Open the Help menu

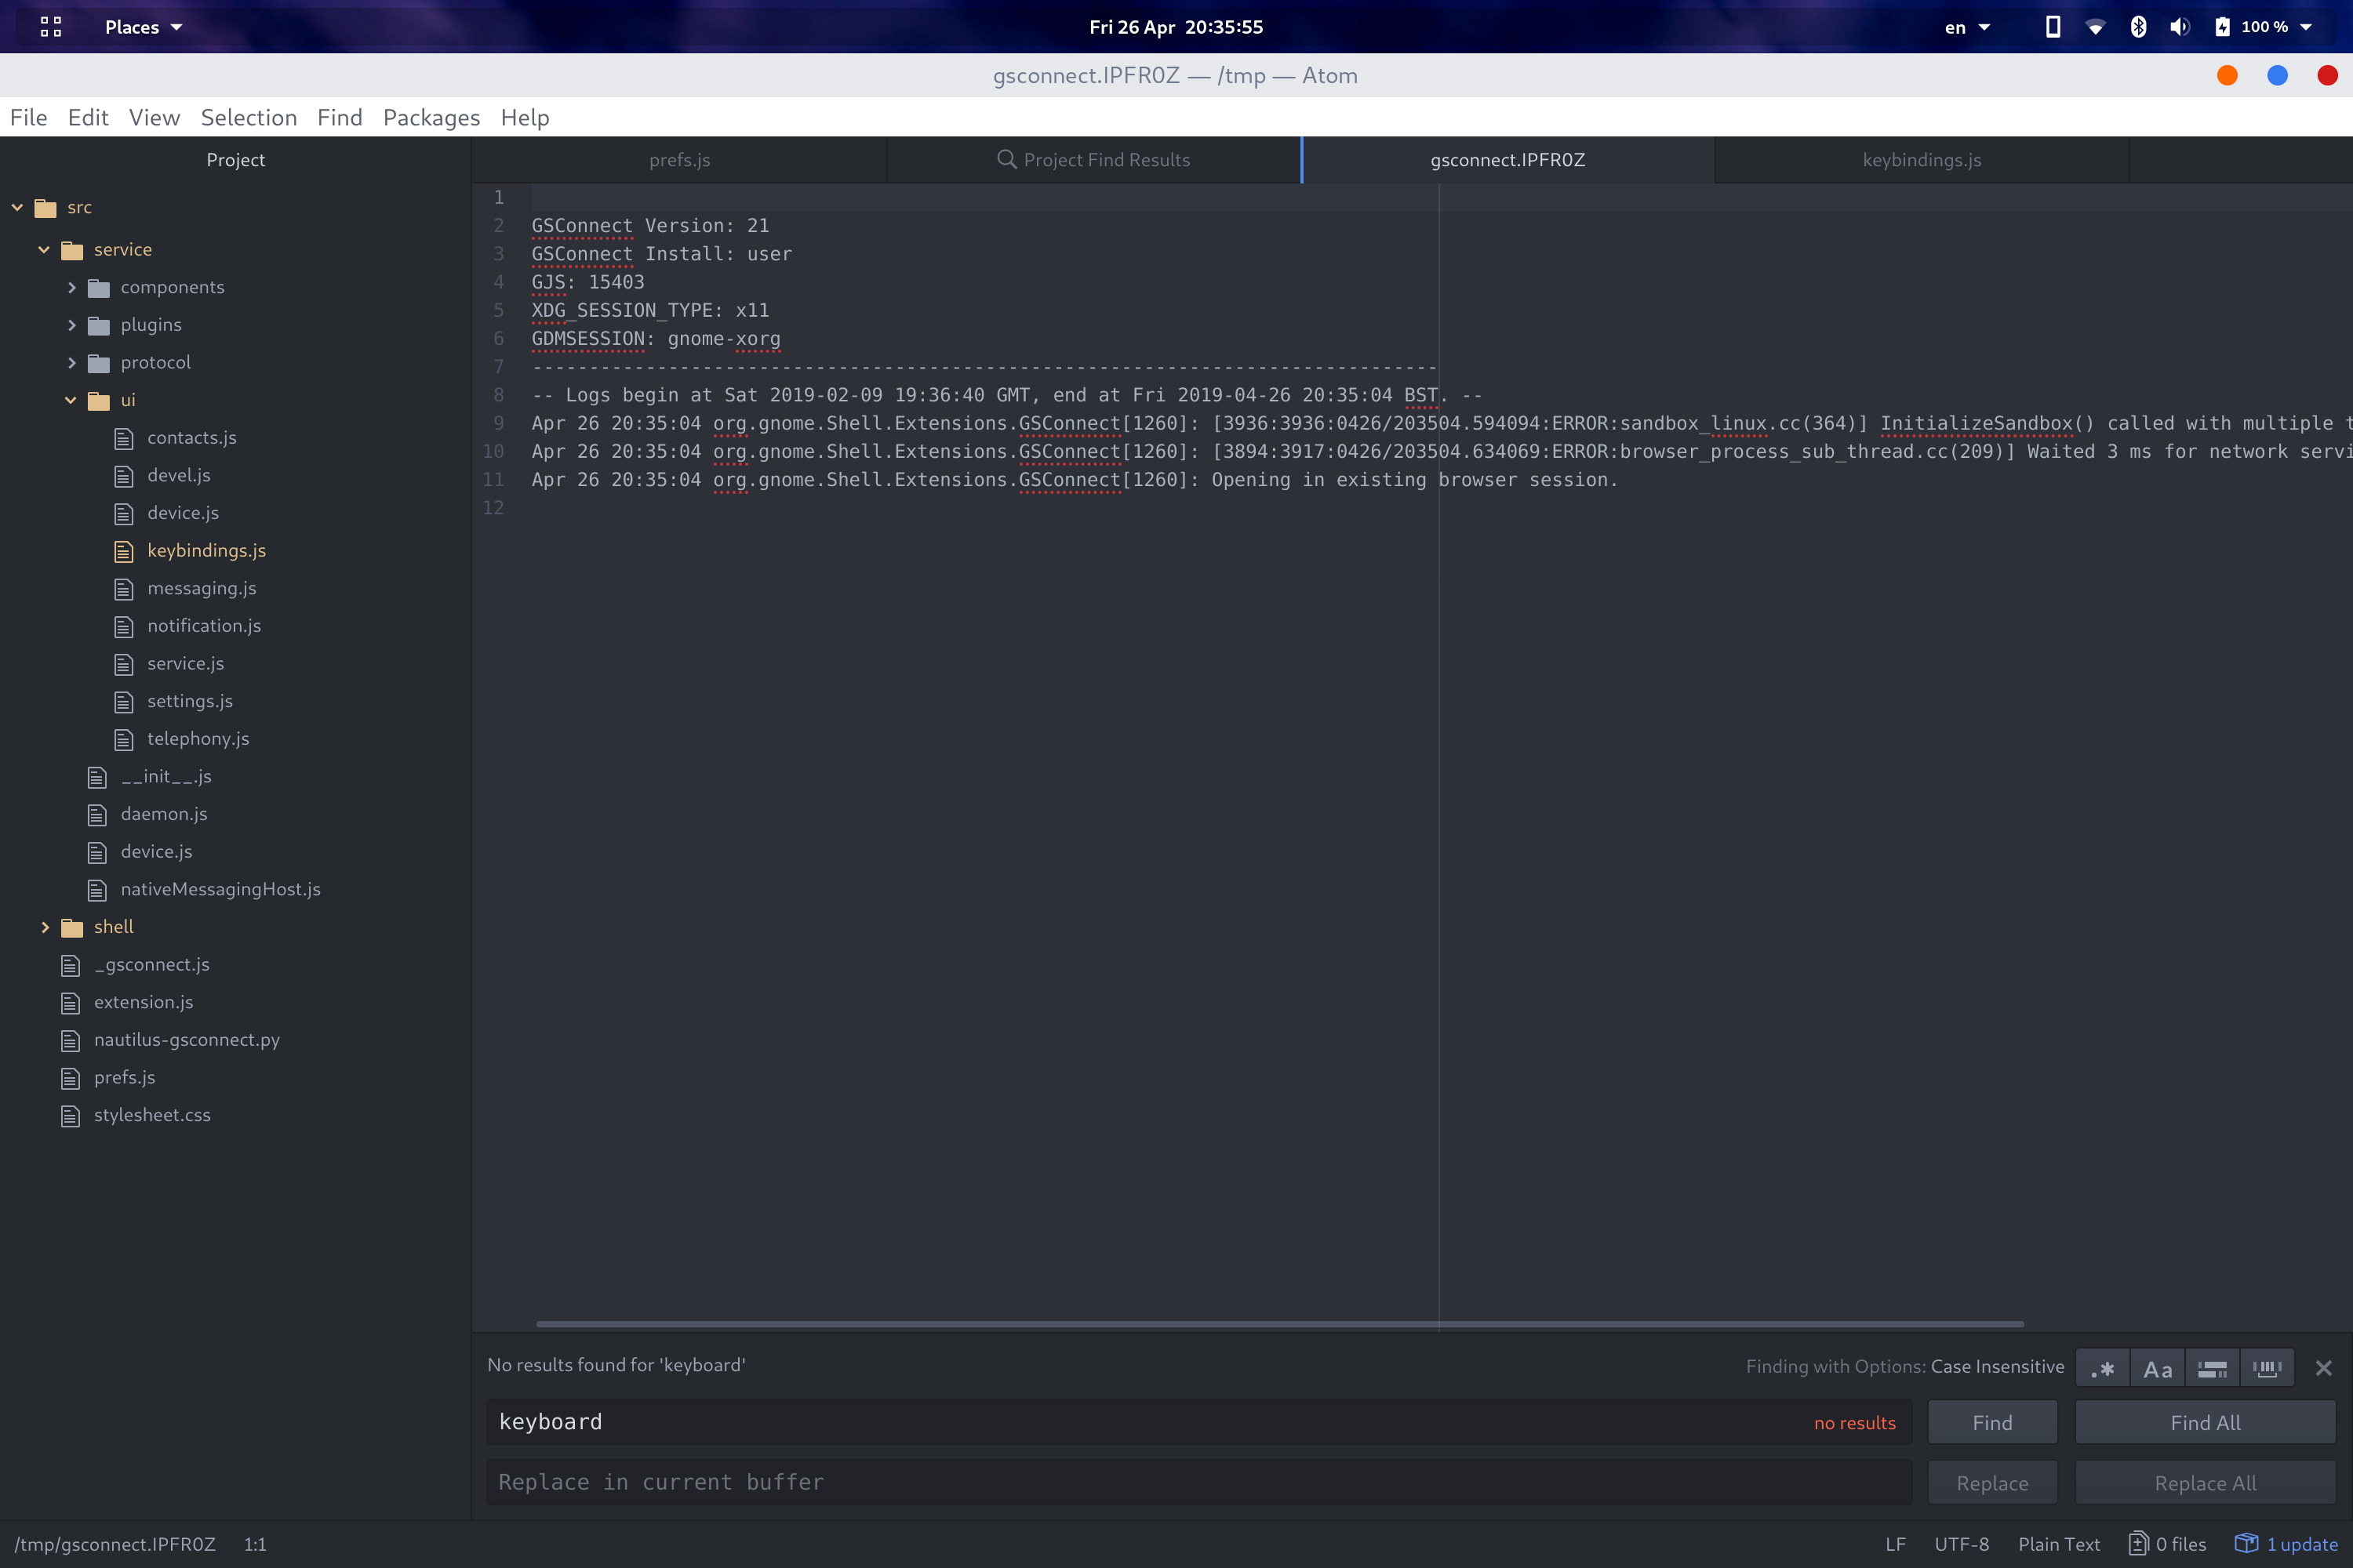pos(526,117)
